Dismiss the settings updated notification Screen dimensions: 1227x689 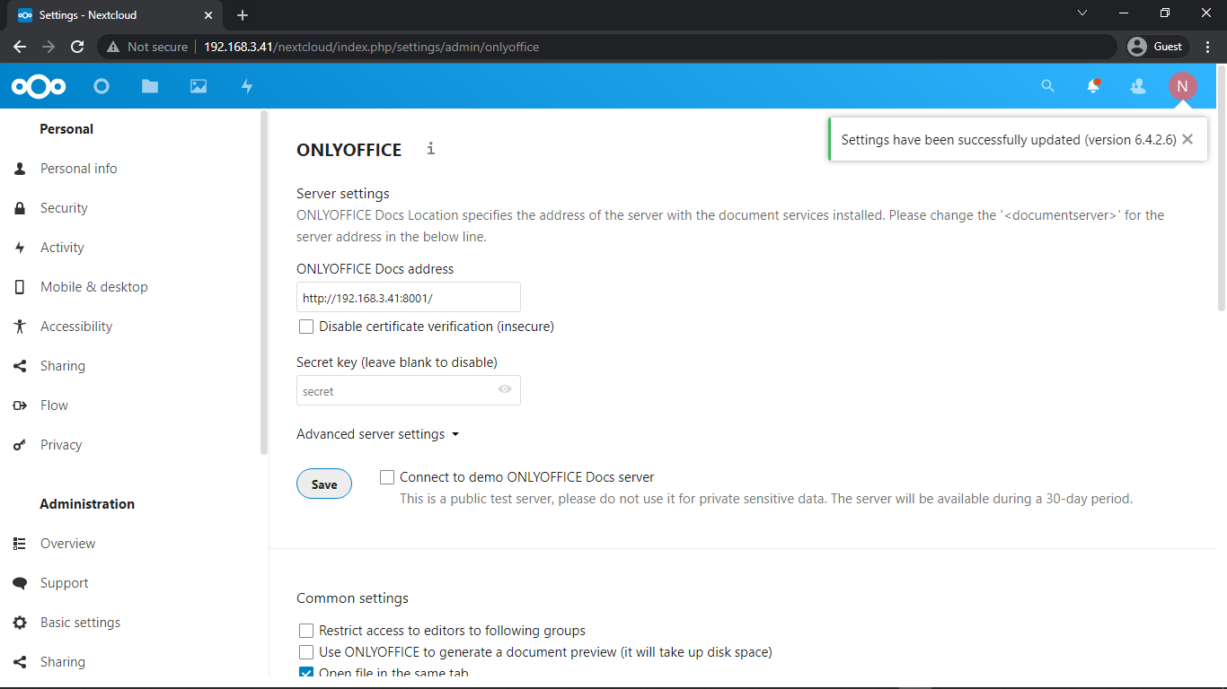point(1187,139)
